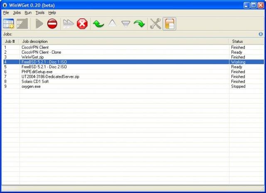Click the Edit Job toolbar icon

[x=22, y=24]
